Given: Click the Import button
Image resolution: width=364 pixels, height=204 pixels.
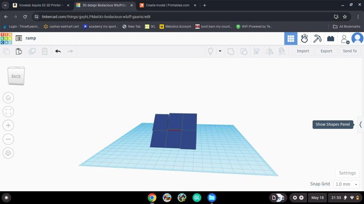Looking at the screenshot, I should [303, 51].
